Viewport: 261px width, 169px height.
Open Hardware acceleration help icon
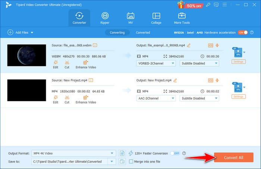(x=252, y=32)
